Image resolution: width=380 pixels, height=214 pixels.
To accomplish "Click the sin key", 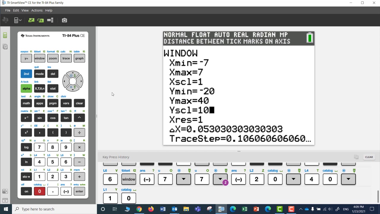I will point(39,118).
